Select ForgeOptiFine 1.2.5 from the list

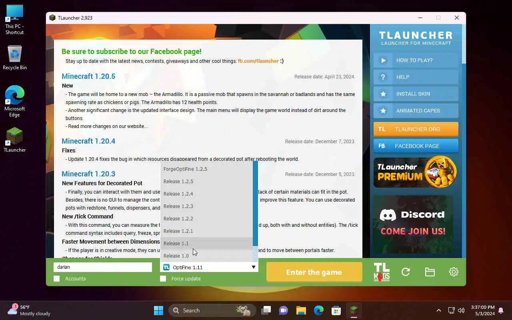coord(206,169)
